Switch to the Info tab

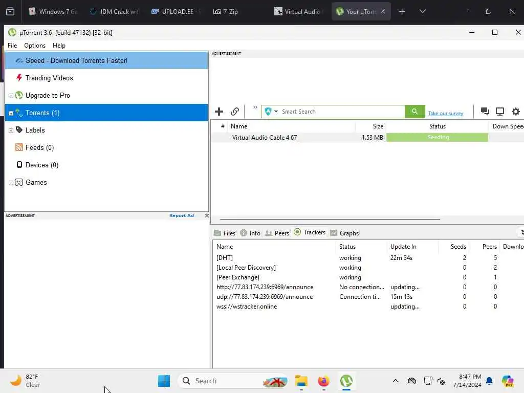[250, 233]
